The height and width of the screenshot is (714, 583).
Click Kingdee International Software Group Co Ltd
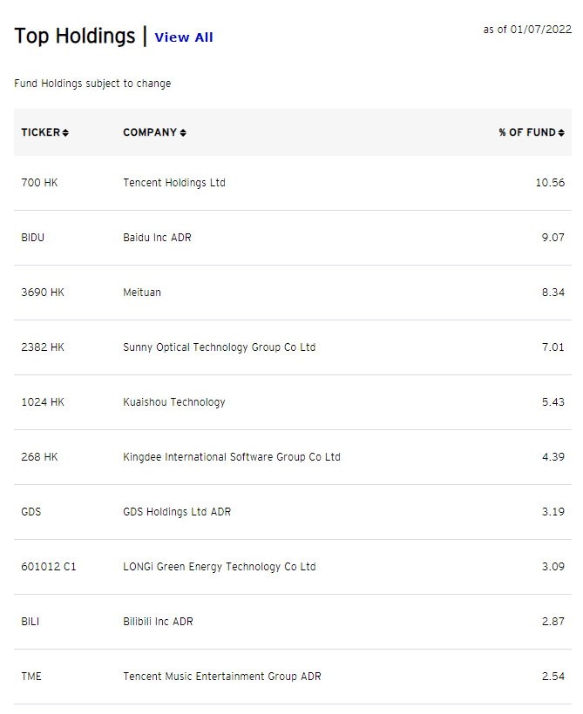click(231, 457)
